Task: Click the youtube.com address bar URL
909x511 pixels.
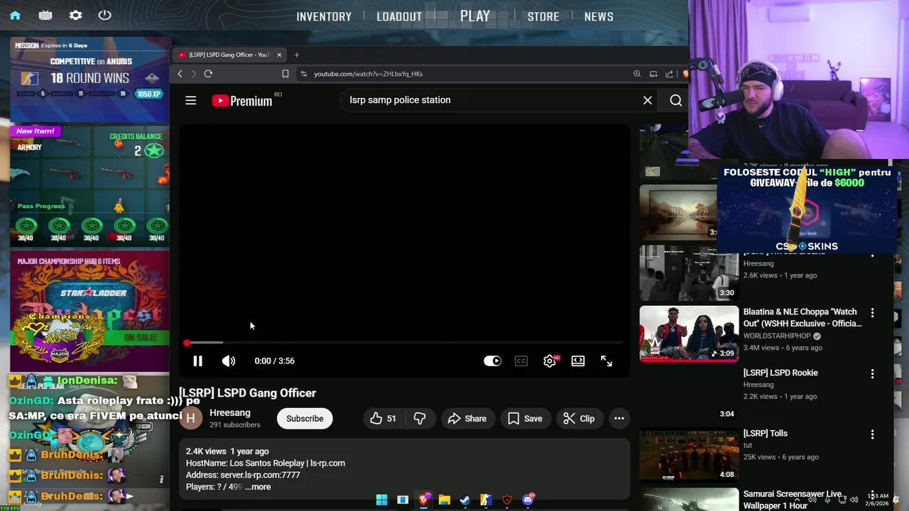Action: (369, 74)
